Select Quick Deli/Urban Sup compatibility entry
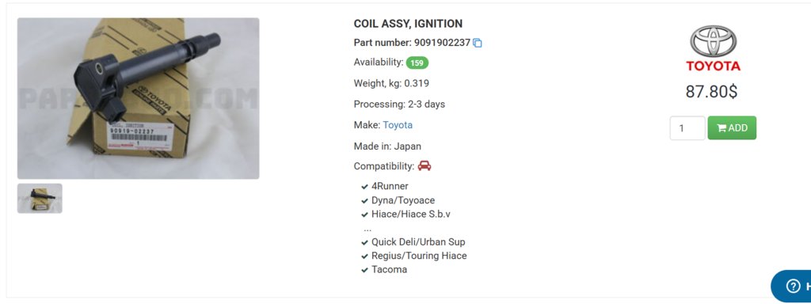811x304 pixels. point(418,242)
